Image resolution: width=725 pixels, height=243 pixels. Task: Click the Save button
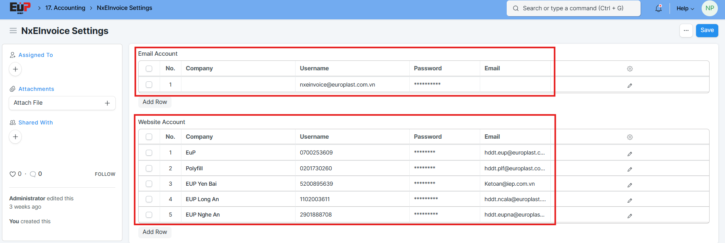coord(707,30)
